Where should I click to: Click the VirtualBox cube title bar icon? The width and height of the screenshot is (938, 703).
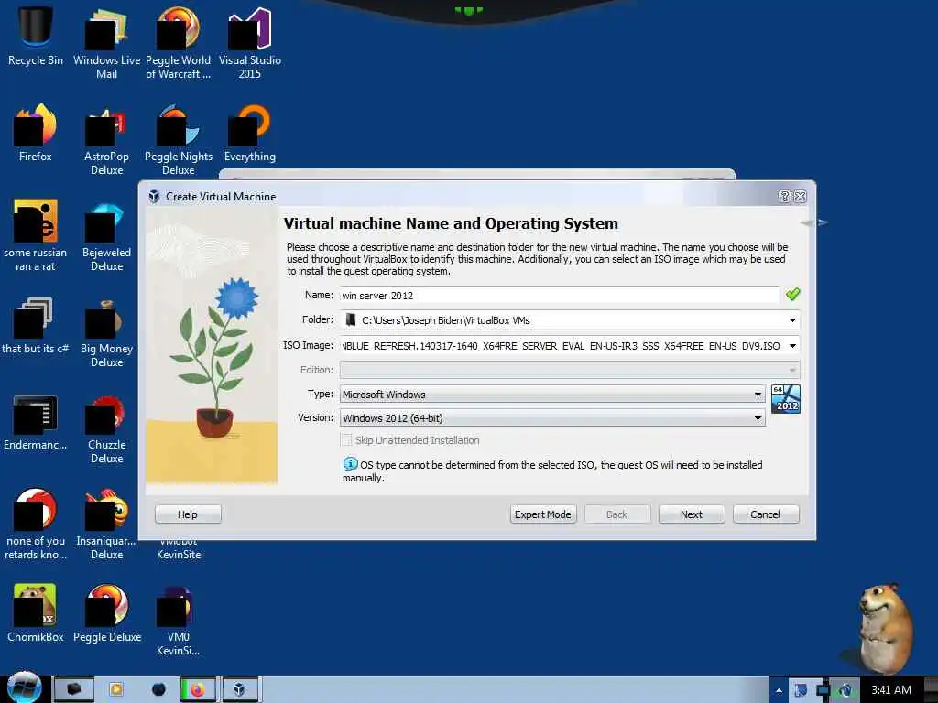click(154, 196)
